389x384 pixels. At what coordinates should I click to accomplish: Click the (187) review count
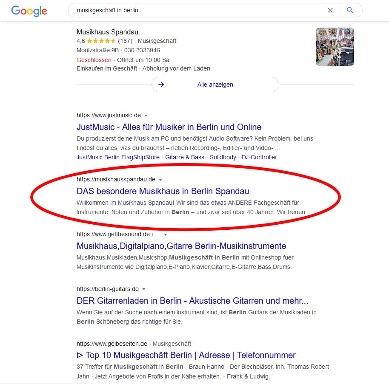[125, 41]
